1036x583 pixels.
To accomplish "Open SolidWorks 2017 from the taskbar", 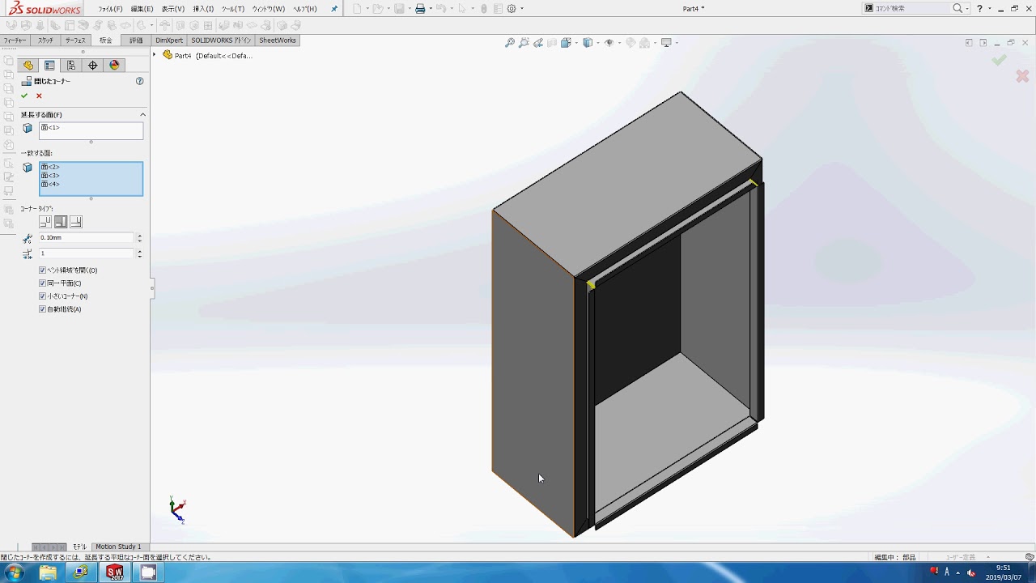I will [x=115, y=572].
